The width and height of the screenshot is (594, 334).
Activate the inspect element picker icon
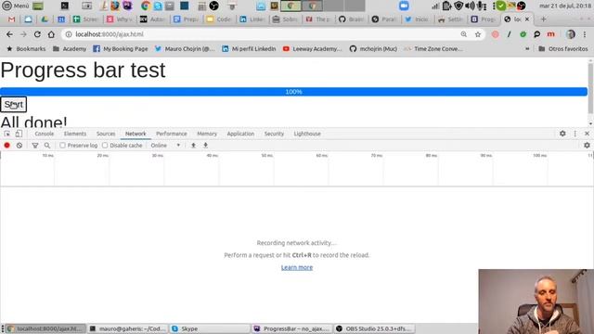tap(6, 134)
